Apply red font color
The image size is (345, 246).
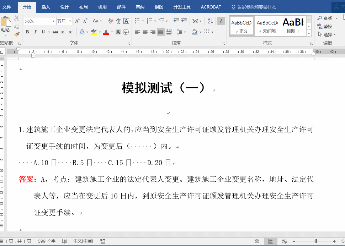coord(106,32)
